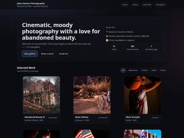184x138 pixels.
Task: Open the Book Me nav link
Action: tap(147, 5)
